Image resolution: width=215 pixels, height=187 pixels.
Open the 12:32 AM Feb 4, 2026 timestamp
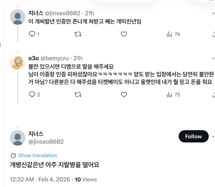click(40, 179)
